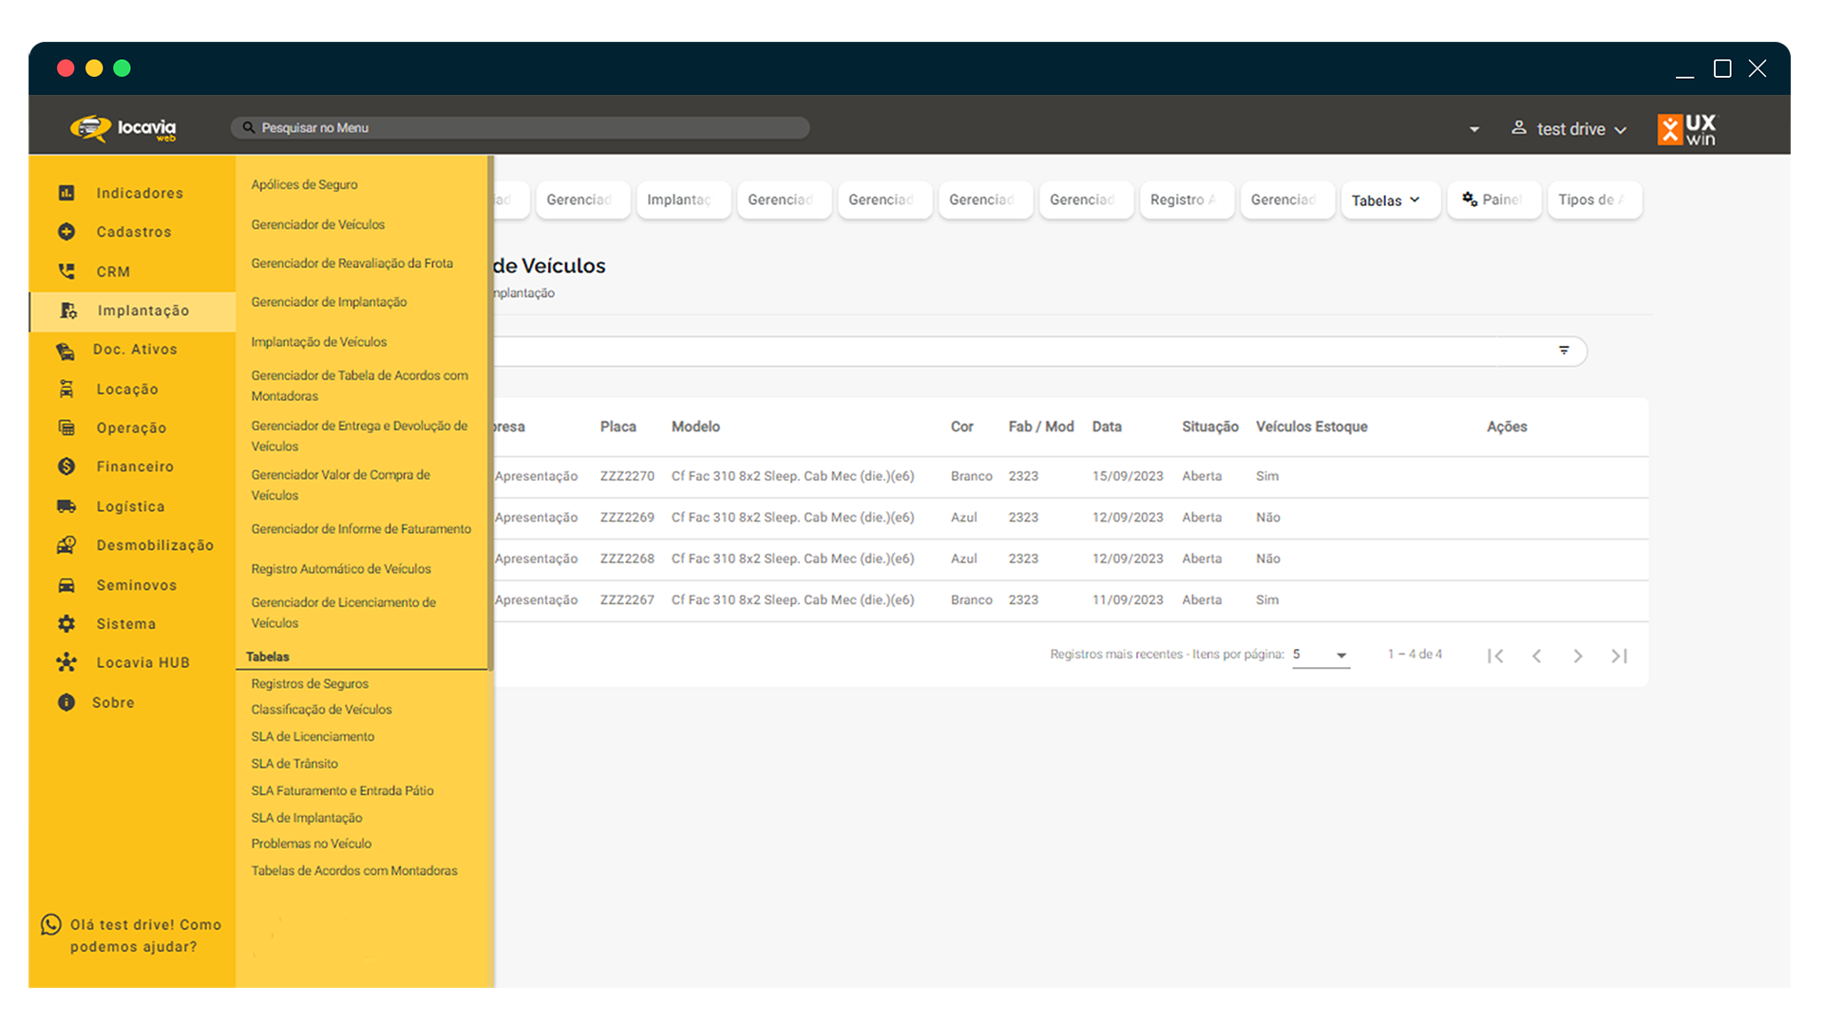Viewport: 1824px width, 1026px height.
Task: Go to last page of results
Action: tap(1620, 655)
